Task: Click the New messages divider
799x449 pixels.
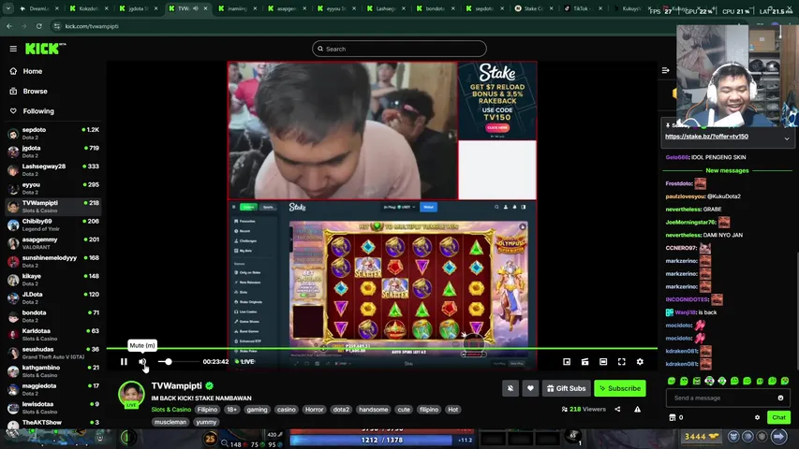Action: [x=727, y=170]
